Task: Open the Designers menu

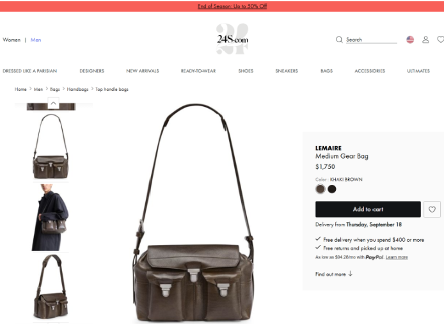Action: pos(91,71)
